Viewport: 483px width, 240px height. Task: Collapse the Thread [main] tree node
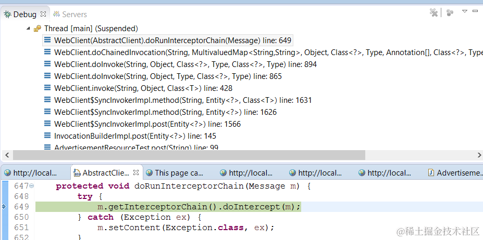28,29
